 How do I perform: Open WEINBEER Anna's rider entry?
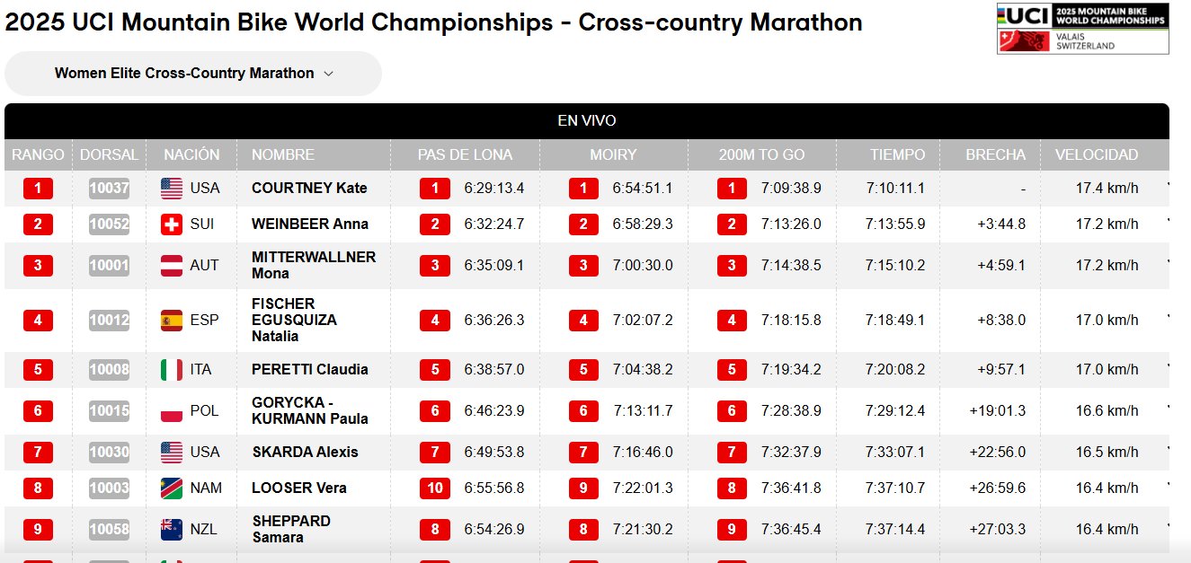point(310,224)
